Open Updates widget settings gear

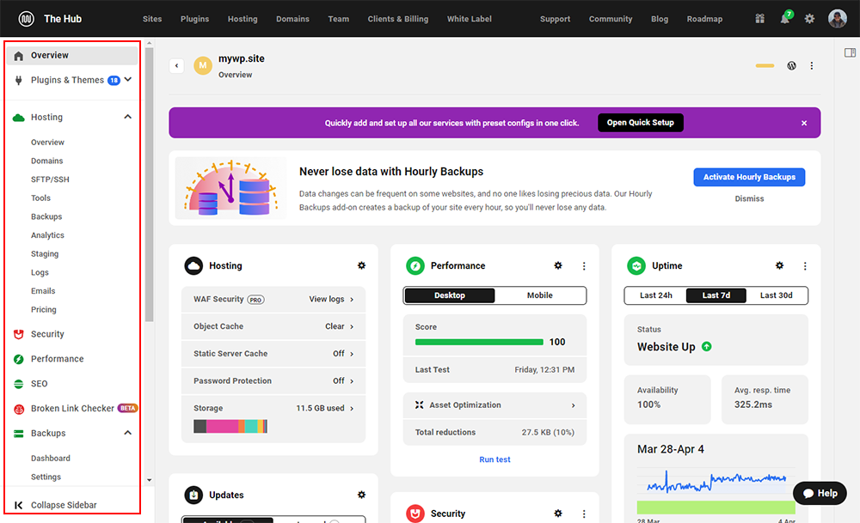(361, 495)
